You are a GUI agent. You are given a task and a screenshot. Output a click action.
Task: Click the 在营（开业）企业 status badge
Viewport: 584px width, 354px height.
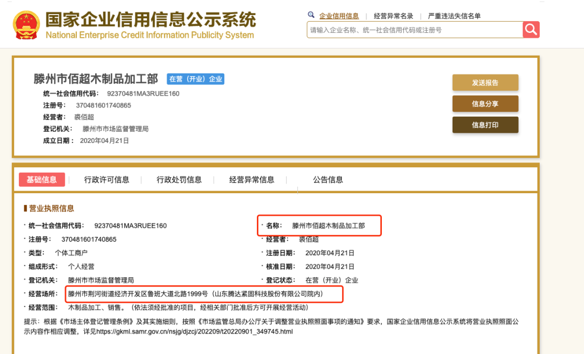(196, 79)
